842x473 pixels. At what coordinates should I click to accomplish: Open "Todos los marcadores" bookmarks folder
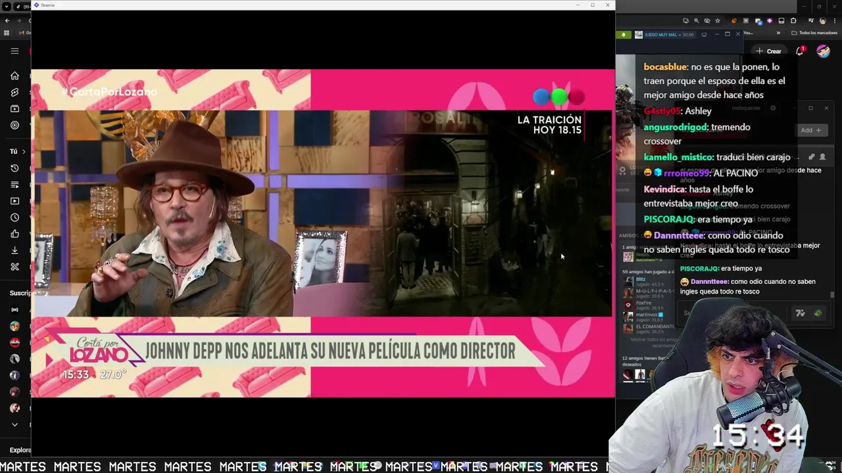(814, 33)
